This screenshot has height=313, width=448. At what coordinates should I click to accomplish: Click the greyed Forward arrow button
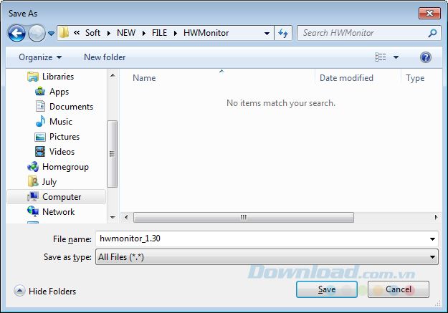pos(37,33)
